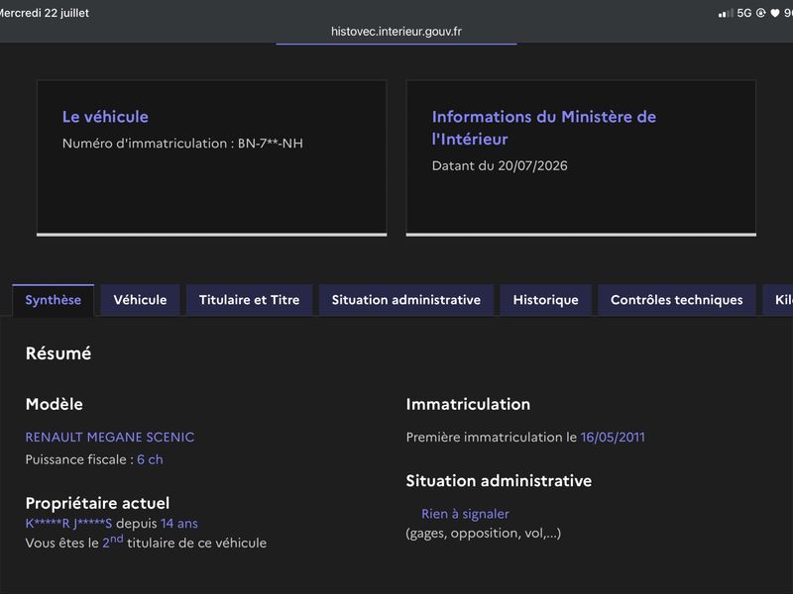Click the (gages, opposition, vol,...) note
This screenshot has height=594, width=793.
point(484,534)
